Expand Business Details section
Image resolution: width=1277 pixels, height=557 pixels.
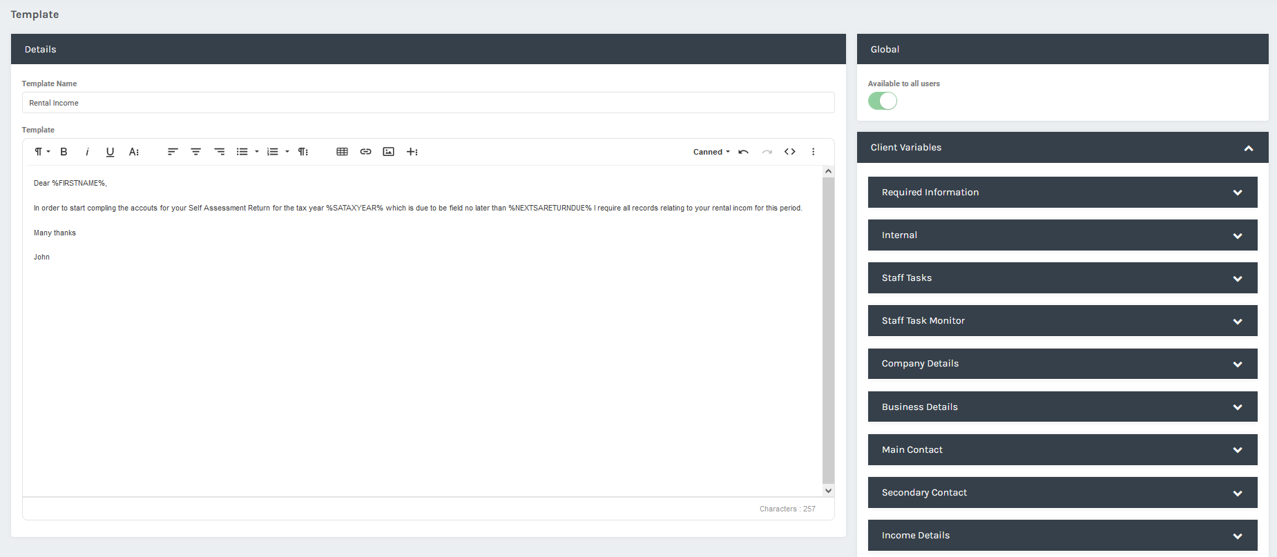pos(1063,407)
